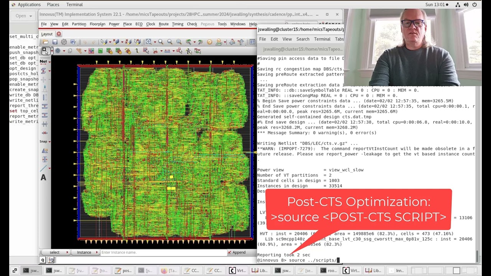The height and width of the screenshot is (276, 491).
Task: Select the arrow selection tool icon
Action: [x=45, y=51]
